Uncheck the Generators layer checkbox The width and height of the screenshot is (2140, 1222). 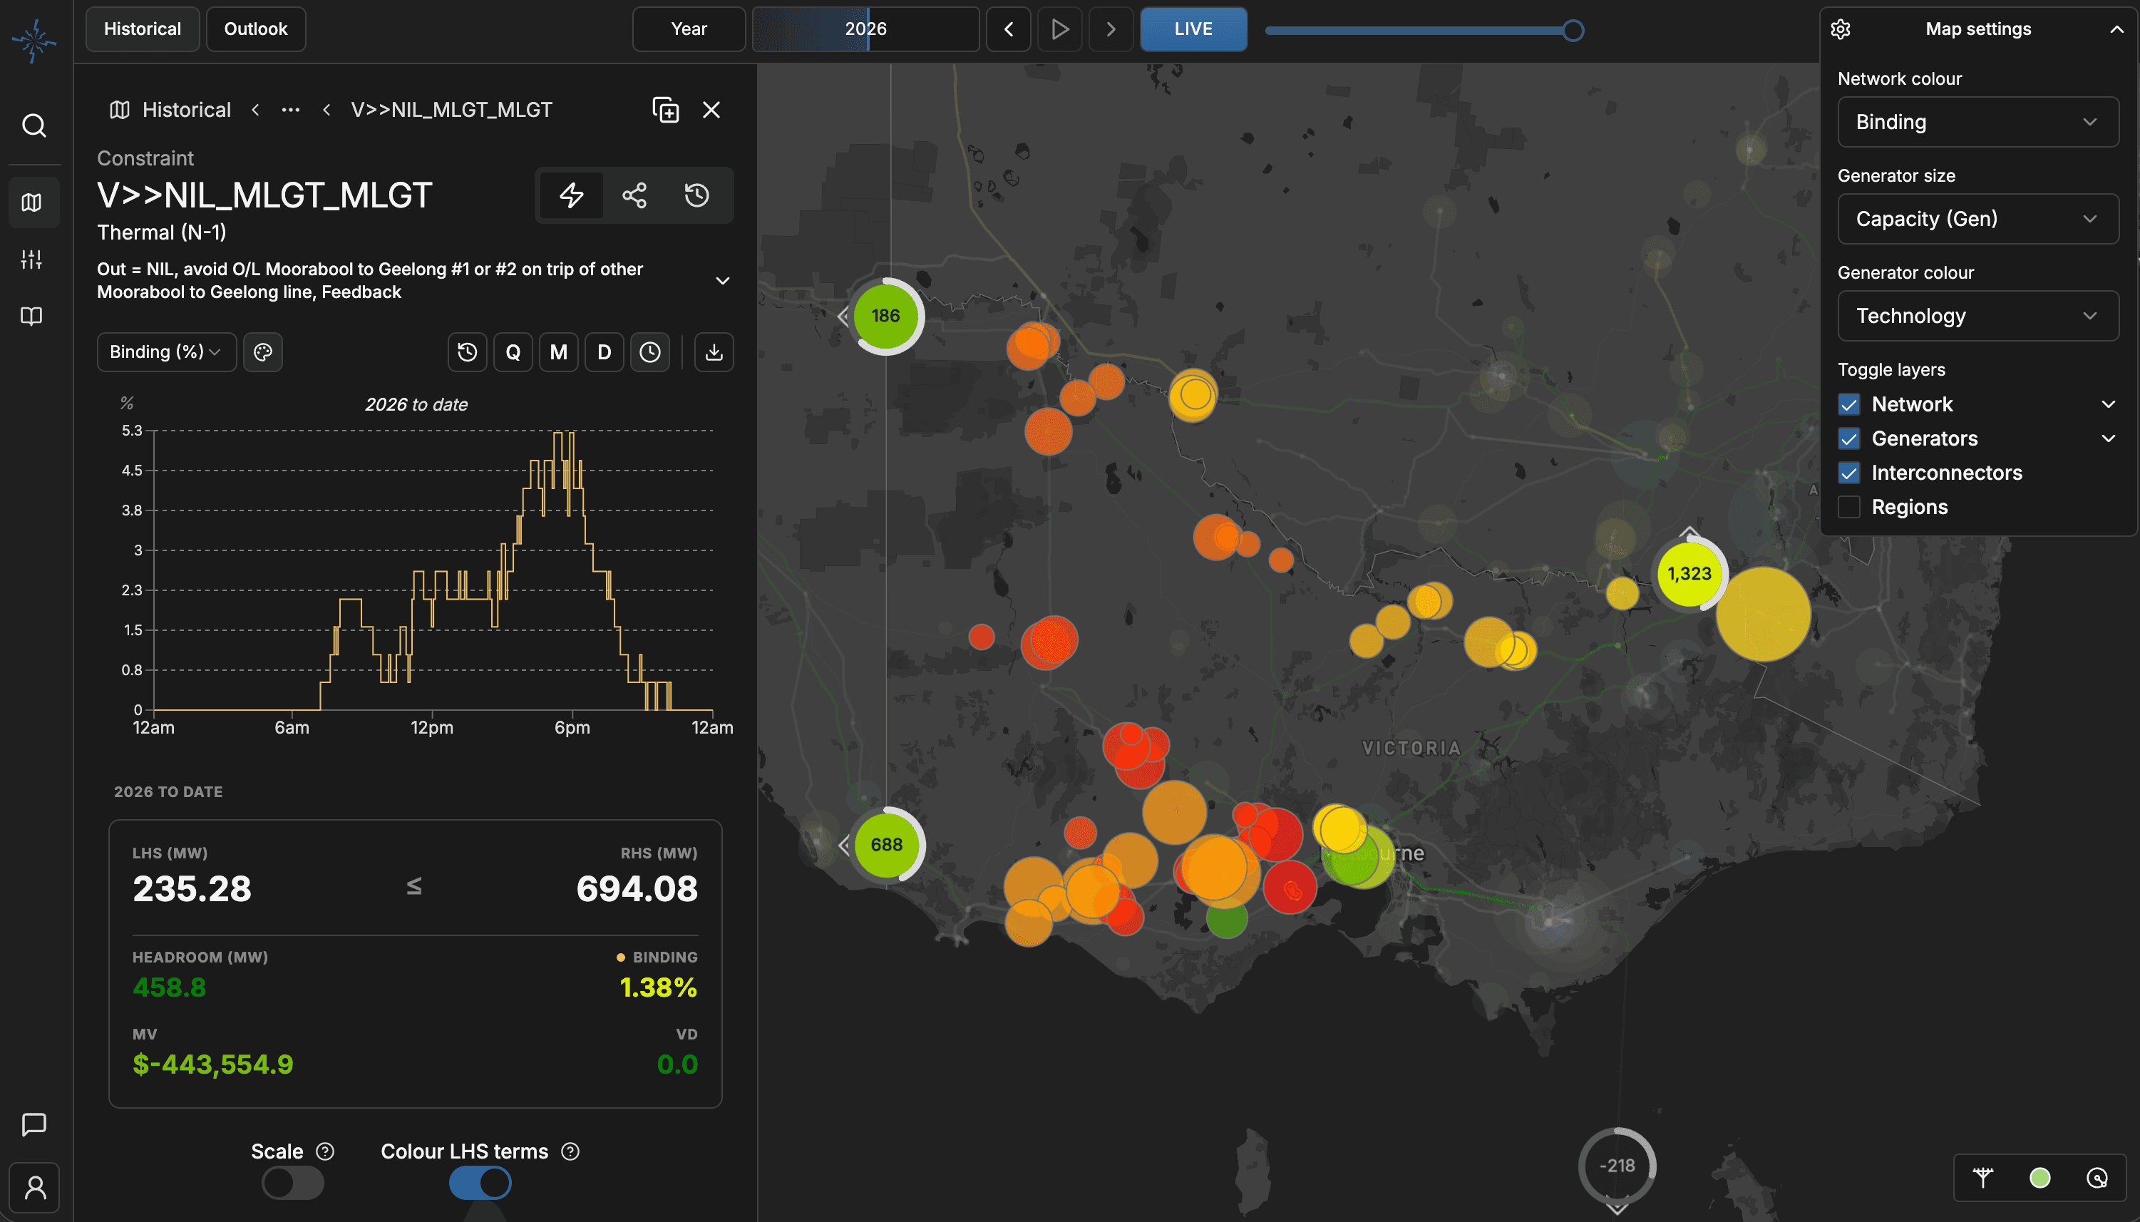click(x=1848, y=439)
